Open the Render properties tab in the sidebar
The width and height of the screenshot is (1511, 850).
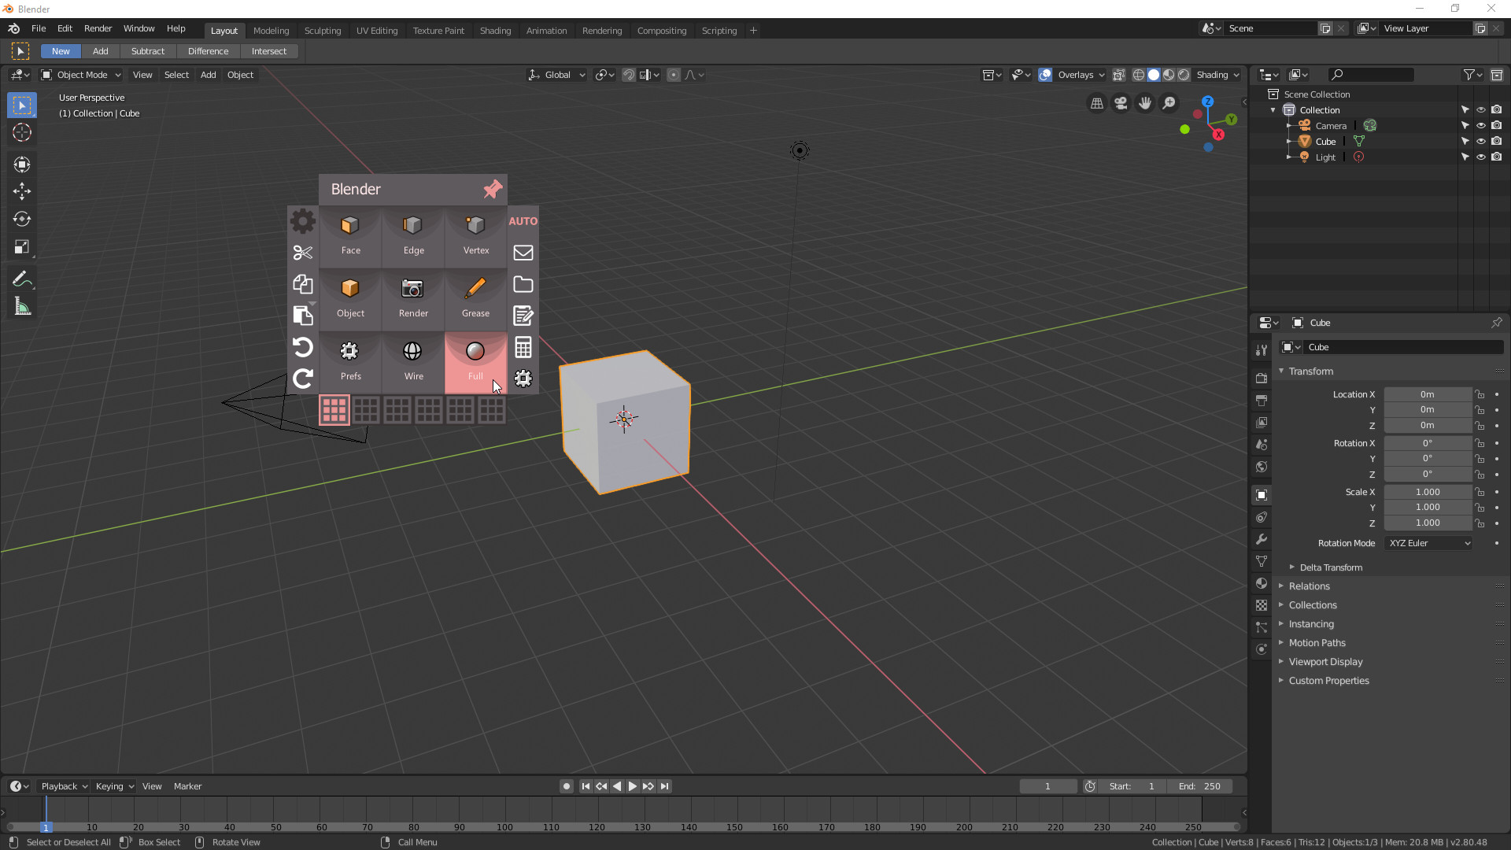(1262, 377)
